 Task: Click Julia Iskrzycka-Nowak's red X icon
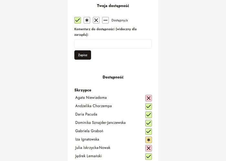click(x=149, y=148)
